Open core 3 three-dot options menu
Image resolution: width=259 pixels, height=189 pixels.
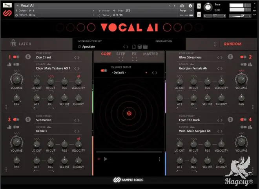(6, 169)
